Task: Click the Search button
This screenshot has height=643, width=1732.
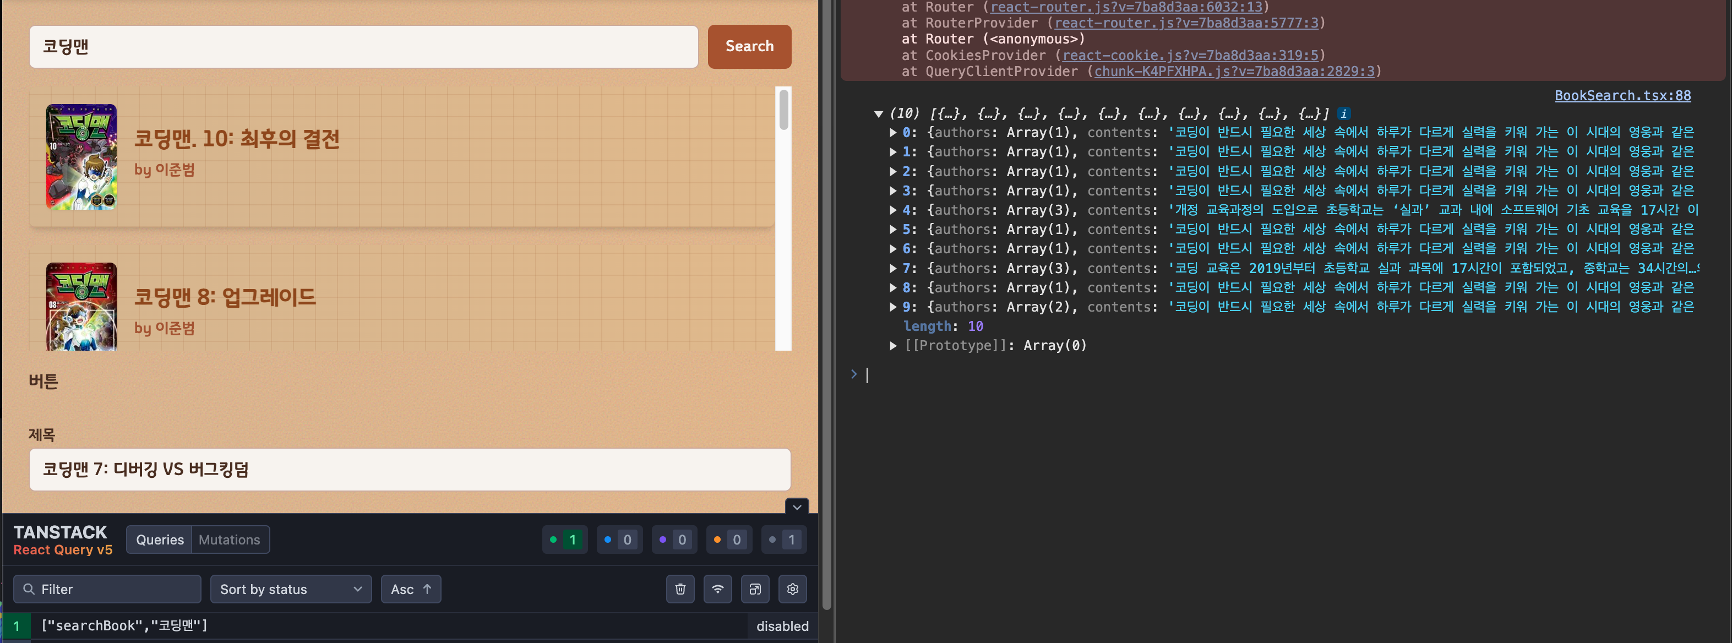Action: tap(749, 46)
